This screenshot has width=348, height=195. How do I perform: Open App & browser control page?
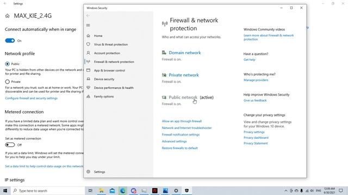click(x=109, y=70)
